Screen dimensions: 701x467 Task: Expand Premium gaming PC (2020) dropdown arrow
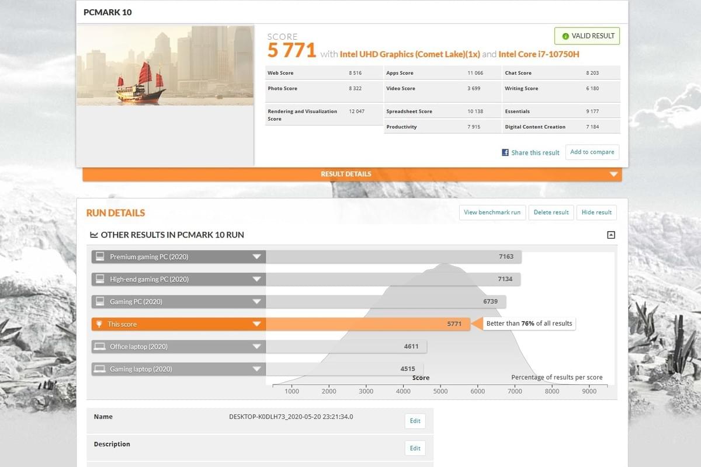point(256,257)
